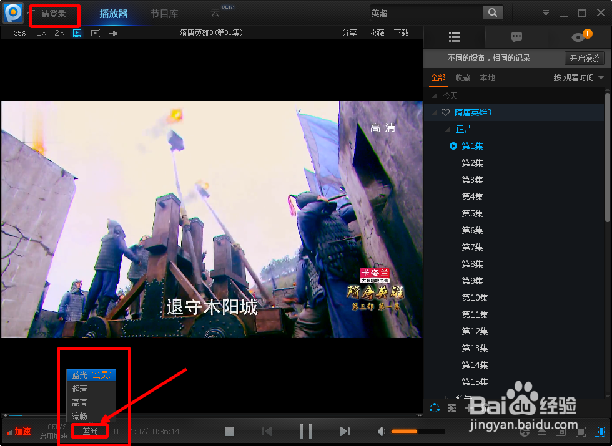Open the 隋唐英雄3 series title
Screen dimensions: 612x446
pos(473,113)
